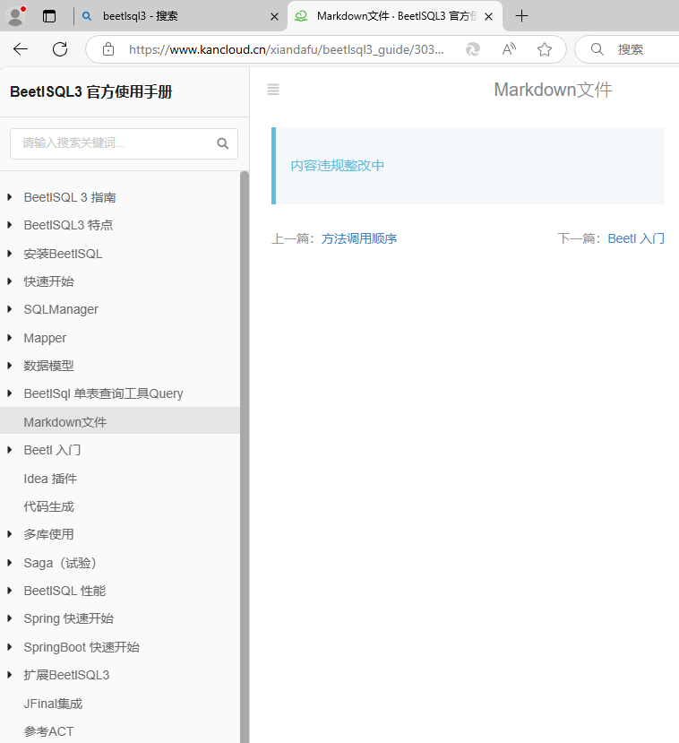
Task: Go back to the previous page
Action: (x=21, y=48)
